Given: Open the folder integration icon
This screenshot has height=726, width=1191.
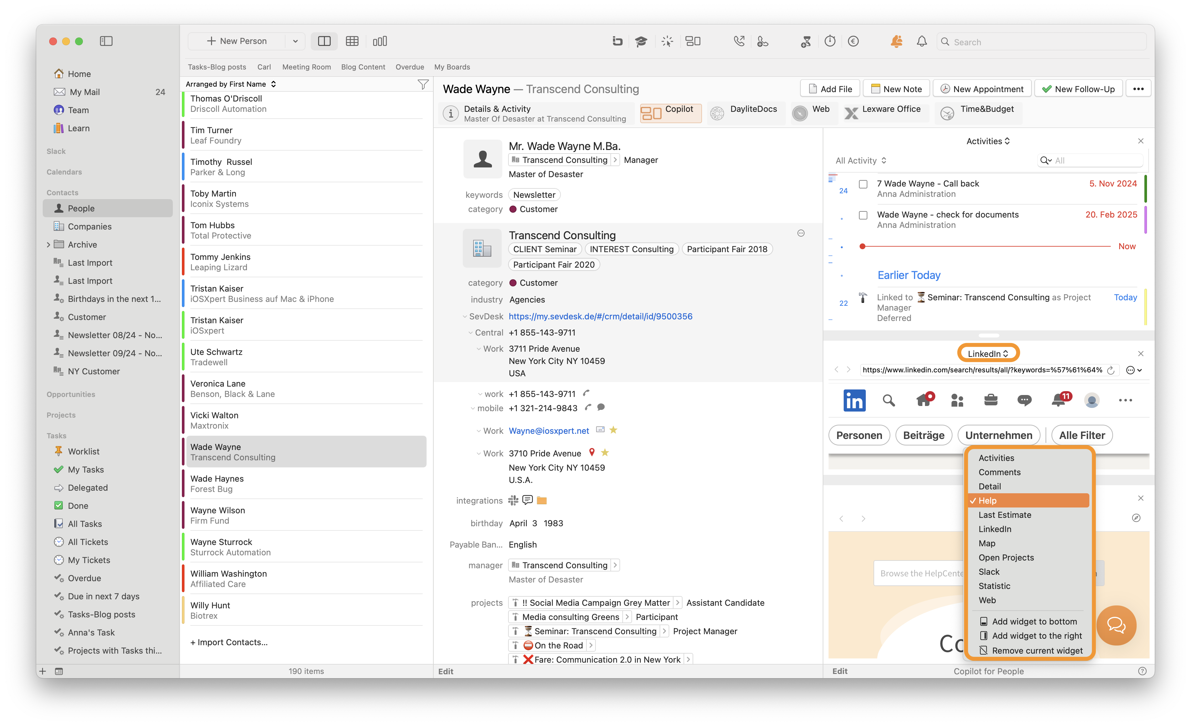Looking at the screenshot, I should pos(541,500).
